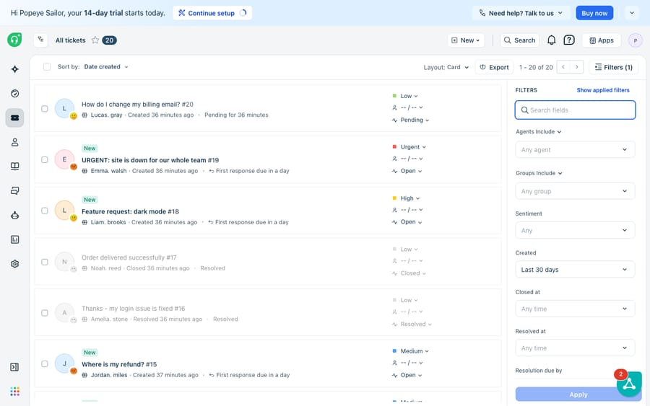Click the Export button
This screenshot has height=406, width=650.
[494, 67]
